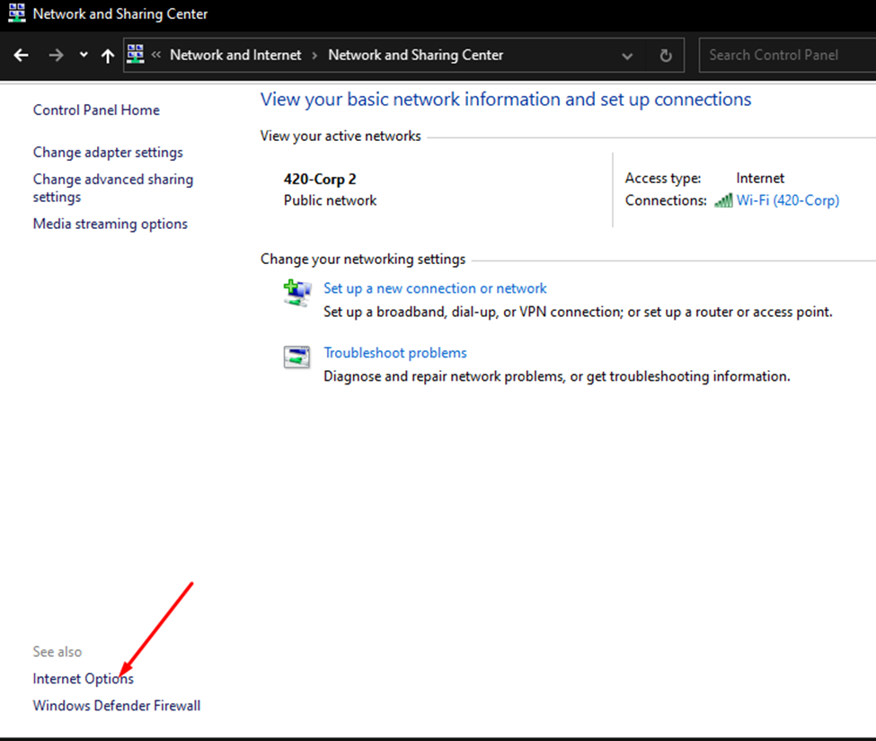Click the Wi-Fi signal strength icon
This screenshot has height=741, width=876.
click(724, 199)
